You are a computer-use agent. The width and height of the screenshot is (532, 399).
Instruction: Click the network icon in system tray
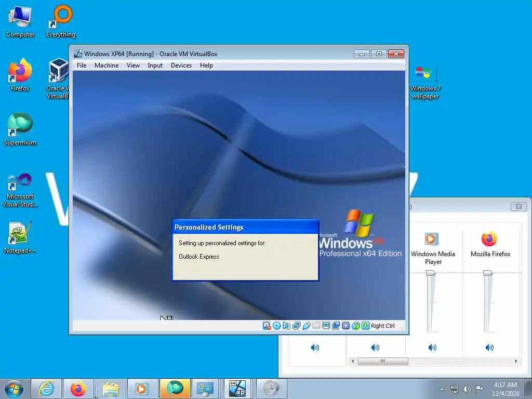[454, 389]
